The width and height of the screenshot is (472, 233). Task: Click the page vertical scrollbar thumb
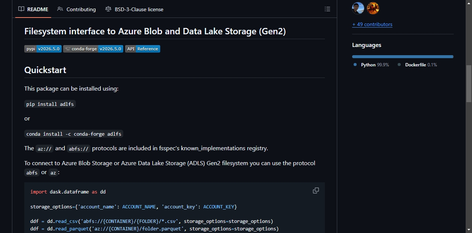[469, 84]
